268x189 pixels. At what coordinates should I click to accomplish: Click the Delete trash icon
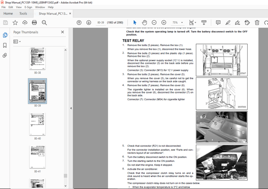click(257, 22)
